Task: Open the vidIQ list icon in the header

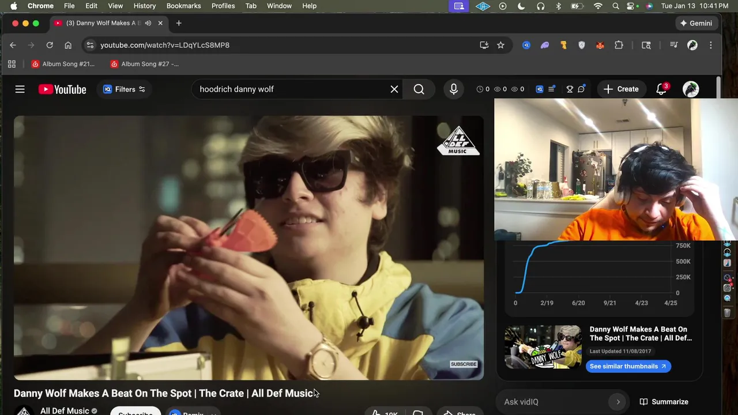Action: pyautogui.click(x=552, y=89)
